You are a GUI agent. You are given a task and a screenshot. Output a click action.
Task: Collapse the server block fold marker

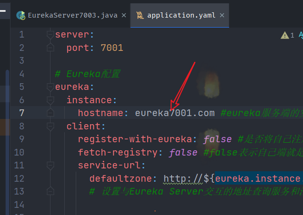click(50, 35)
